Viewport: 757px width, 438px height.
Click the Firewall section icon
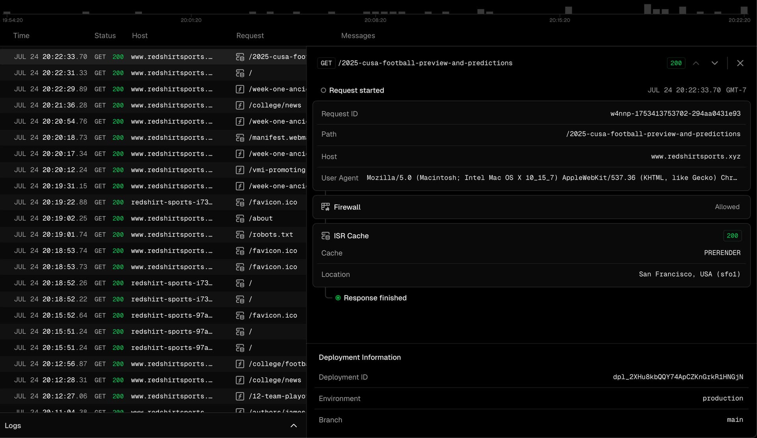[x=325, y=207]
